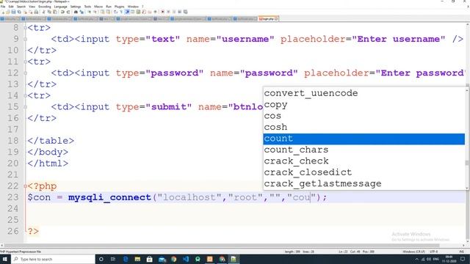Choose 'copy' from autocomplete list

[364, 105]
